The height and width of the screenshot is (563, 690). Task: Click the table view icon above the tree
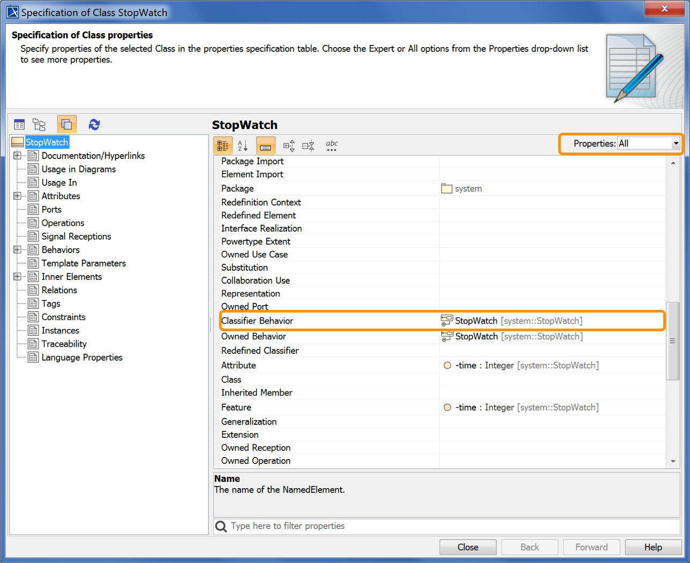pyautogui.click(x=19, y=125)
